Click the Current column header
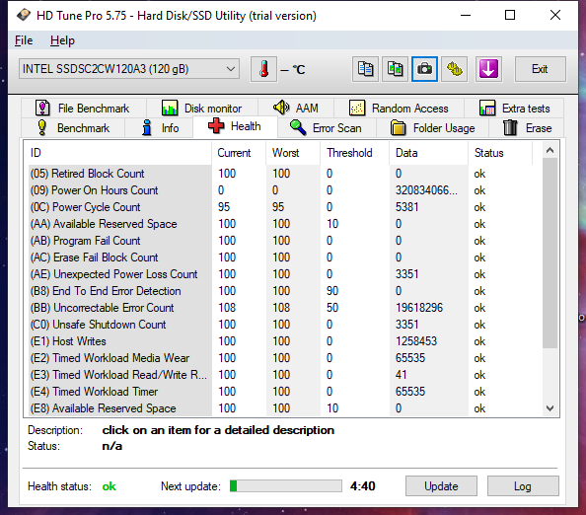The height and width of the screenshot is (515, 586). pyautogui.click(x=239, y=153)
